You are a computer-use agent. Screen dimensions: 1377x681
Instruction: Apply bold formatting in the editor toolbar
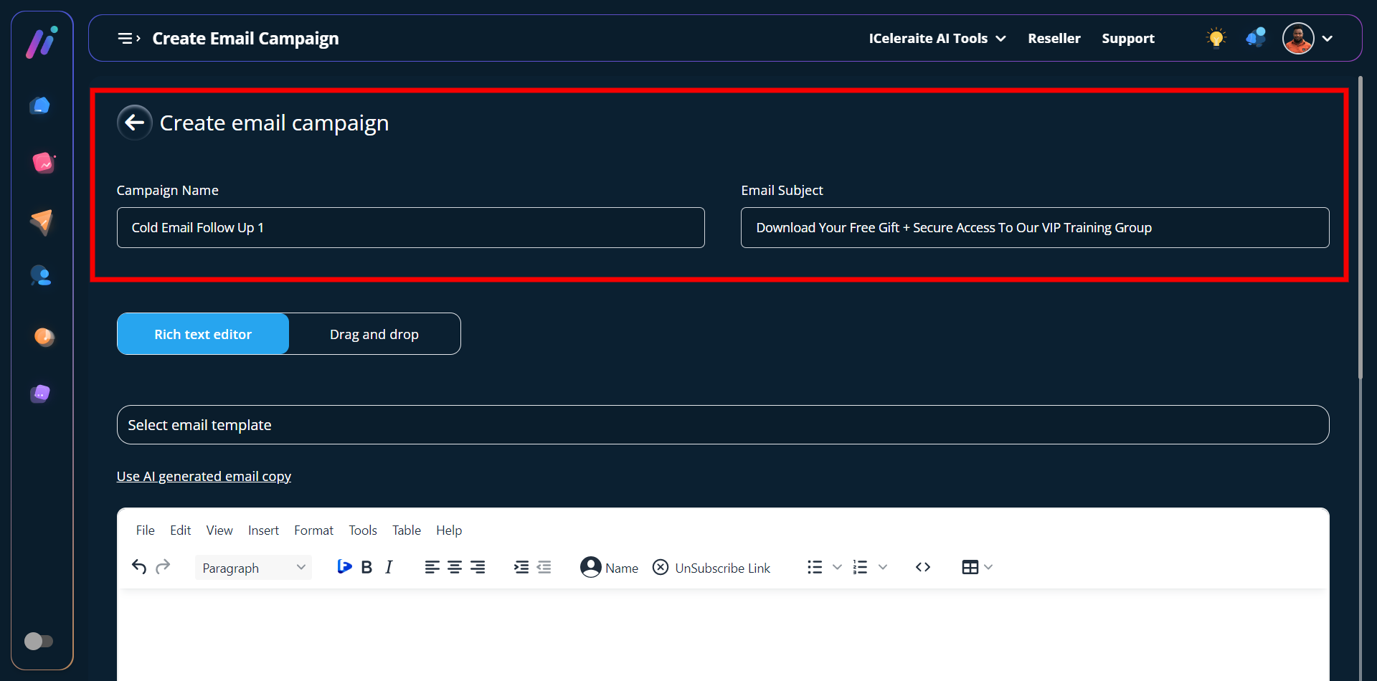click(x=366, y=568)
